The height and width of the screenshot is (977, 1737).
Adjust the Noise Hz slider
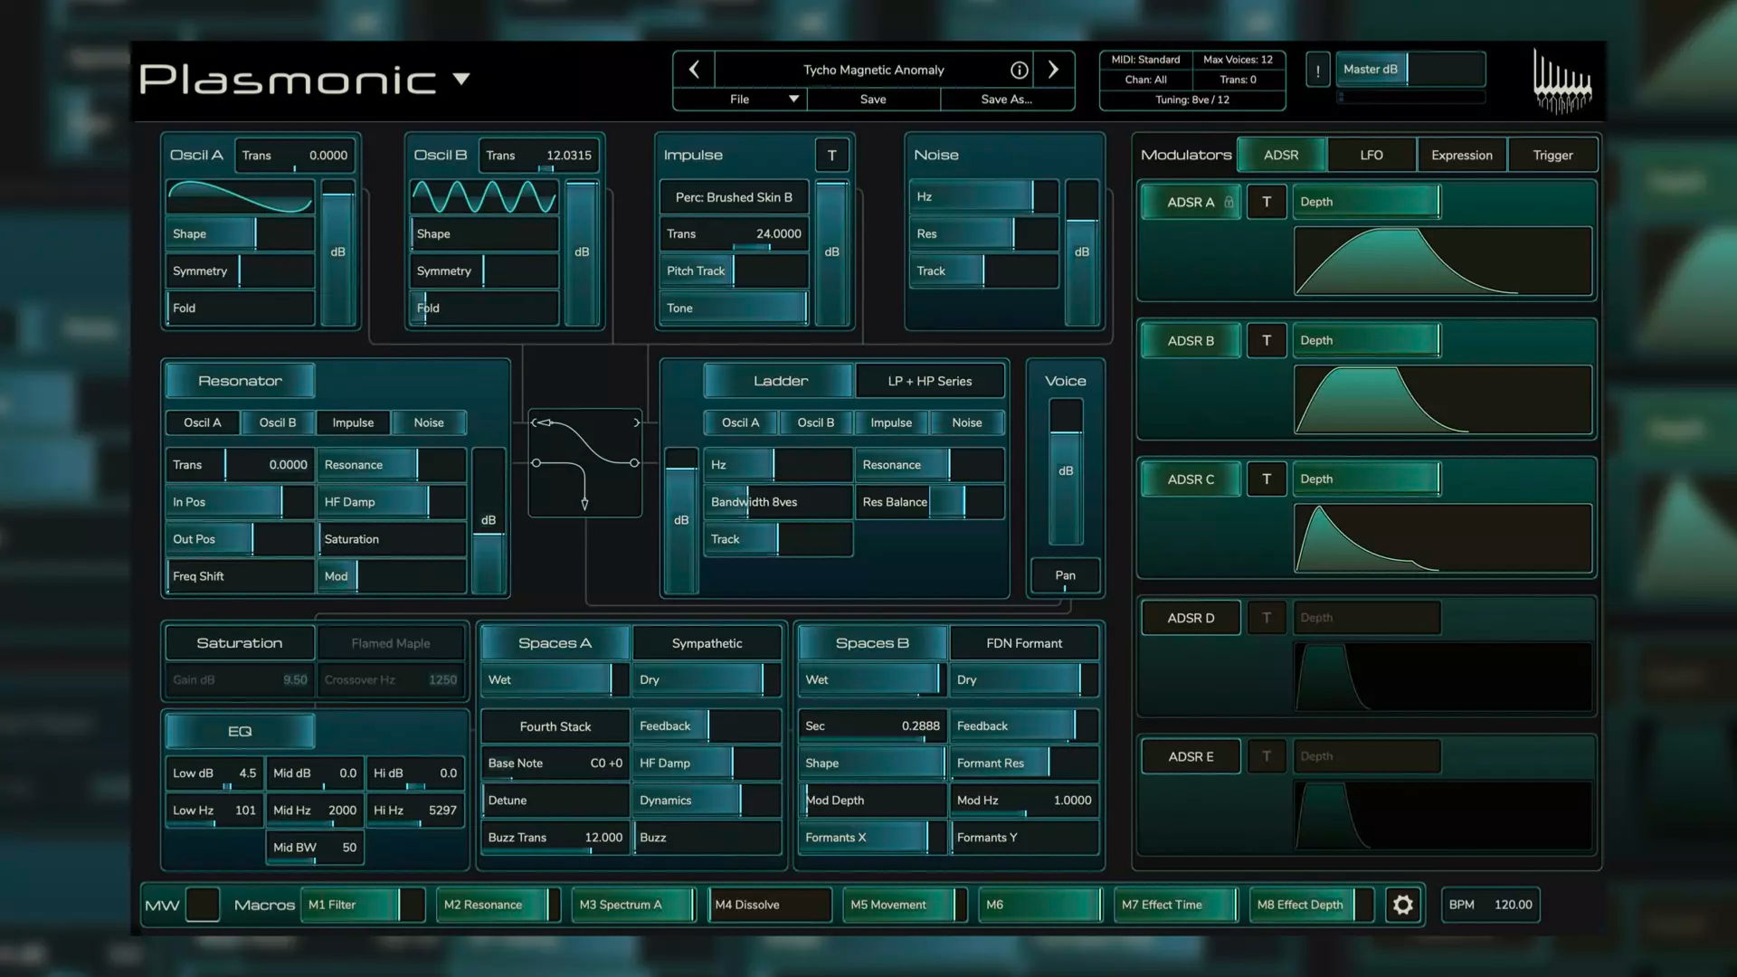click(983, 196)
